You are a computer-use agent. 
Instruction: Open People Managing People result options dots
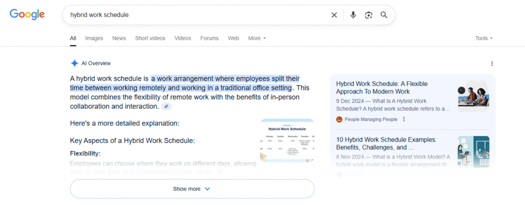tap(404, 119)
